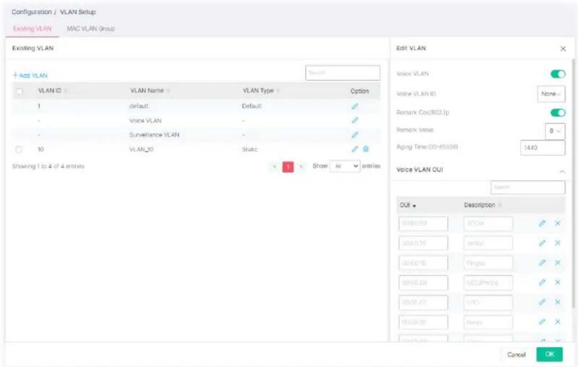Check the VLAN_10 row checkbox

(19, 149)
